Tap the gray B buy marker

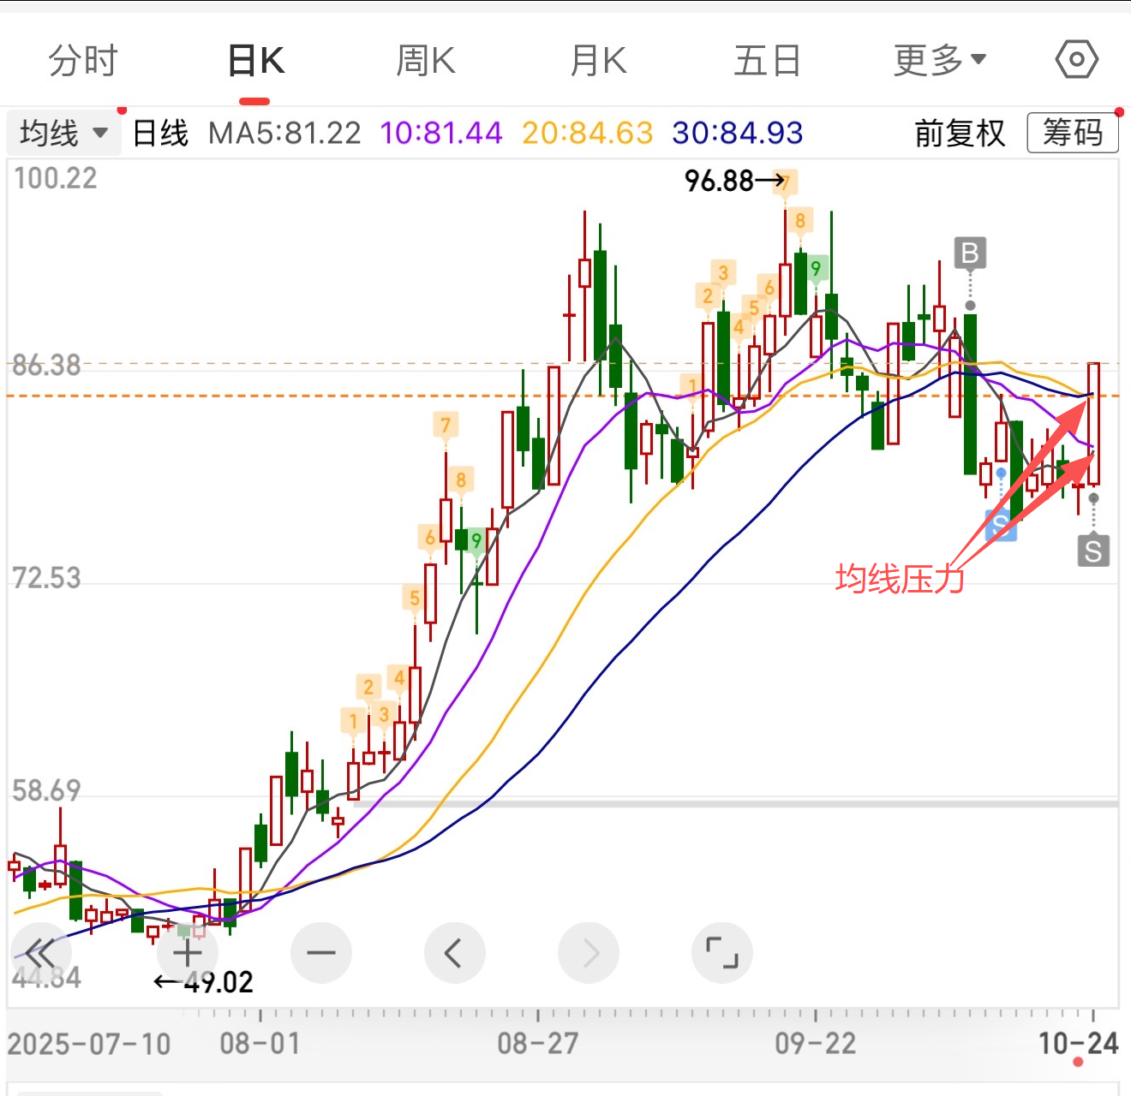970,253
